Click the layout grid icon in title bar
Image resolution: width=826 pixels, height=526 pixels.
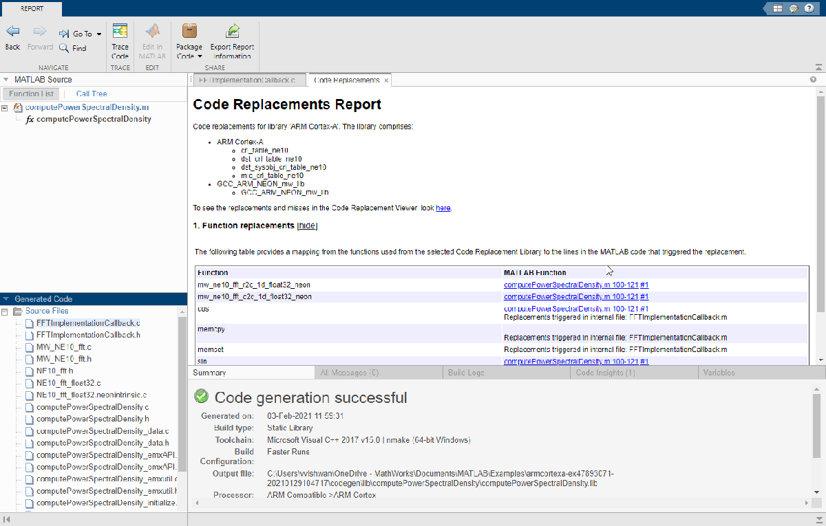click(778, 8)
